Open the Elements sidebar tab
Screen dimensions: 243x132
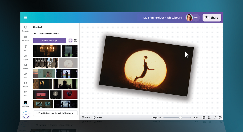click(x=25, y=39)
